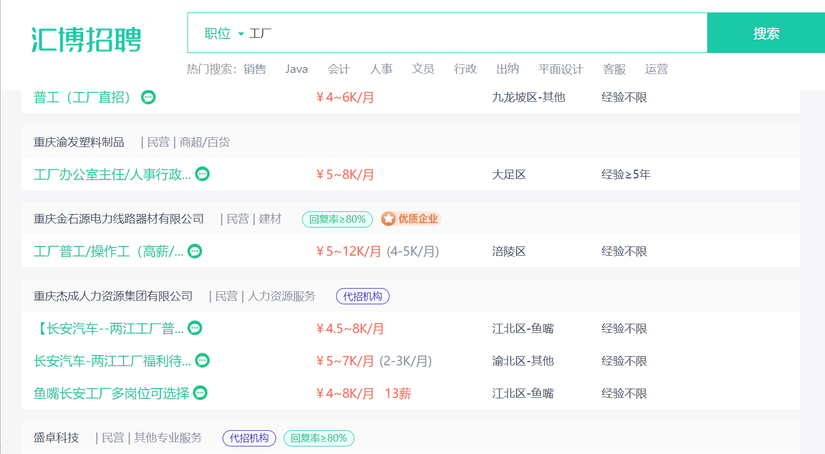
Task: Select hot search term 销售
Action: 254,69
